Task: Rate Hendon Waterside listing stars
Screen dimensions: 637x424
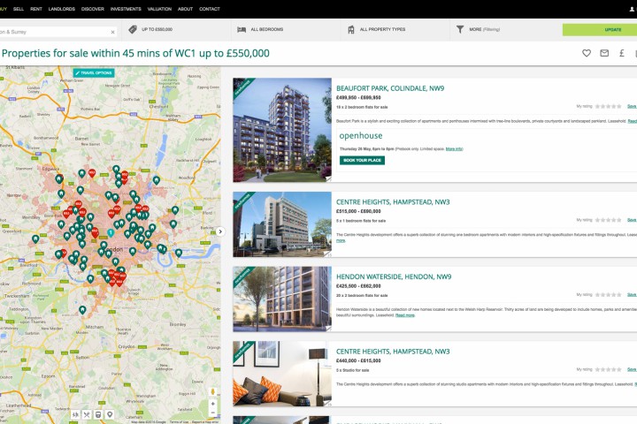Action: [x=608, y=294]
